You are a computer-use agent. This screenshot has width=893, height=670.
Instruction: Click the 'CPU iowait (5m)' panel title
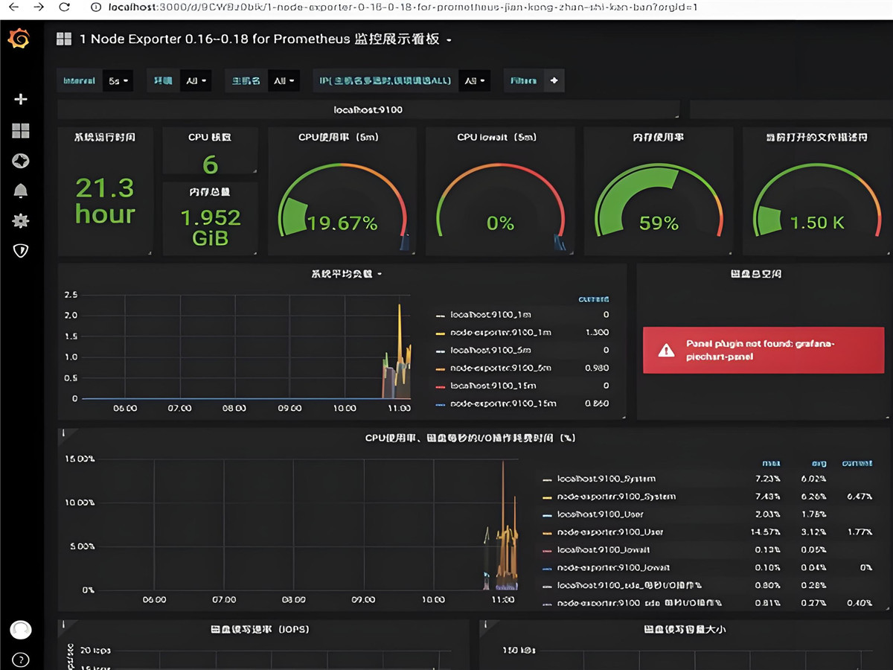[x=496, y=137]
